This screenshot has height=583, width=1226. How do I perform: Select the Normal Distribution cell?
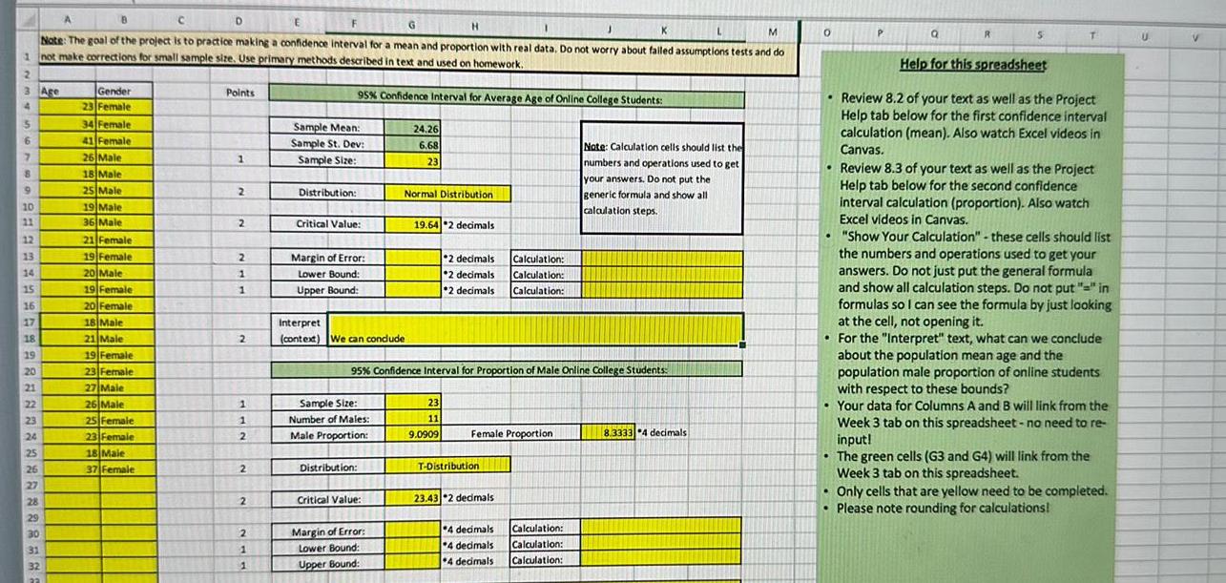point(448,193)
